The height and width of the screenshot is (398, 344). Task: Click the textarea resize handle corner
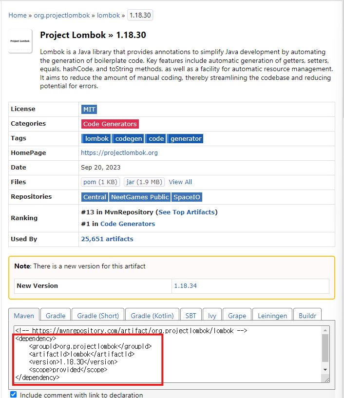pyautogui.click(x=327, y=379)
